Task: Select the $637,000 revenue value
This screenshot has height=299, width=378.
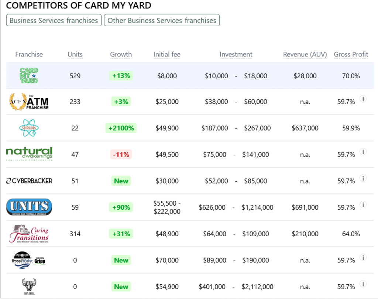Action: [x=305, y=128]
